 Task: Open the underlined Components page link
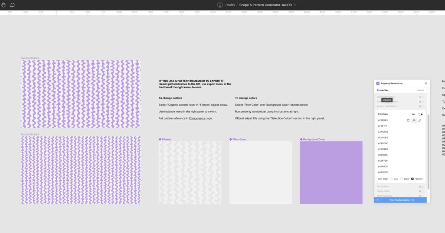197,118
